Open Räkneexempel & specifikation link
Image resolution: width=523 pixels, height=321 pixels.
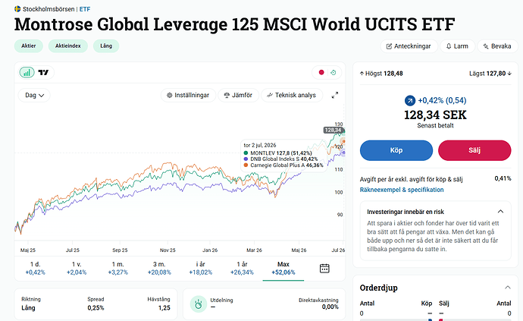tap(402, 190)
